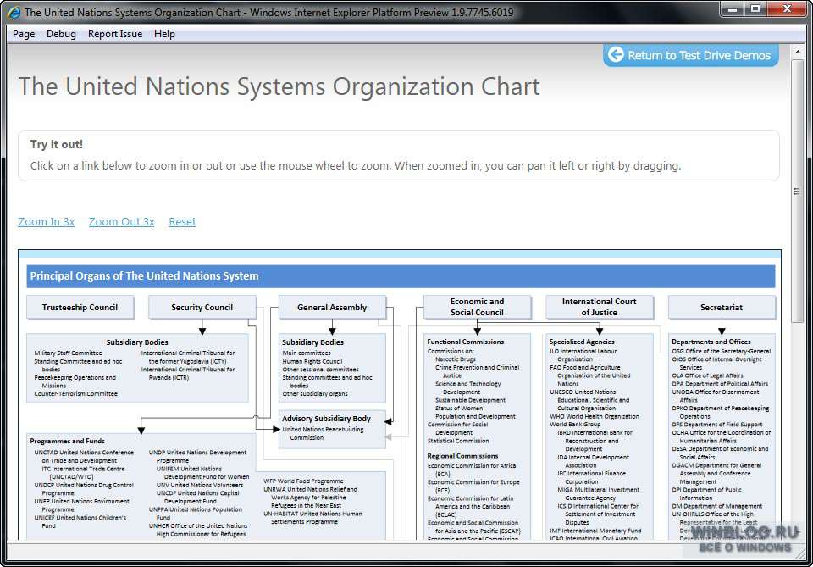Click the Zoom In 3x link
The height and width of the screenshot is (567, 813).
pyautogui.click(x=46, y=221)
